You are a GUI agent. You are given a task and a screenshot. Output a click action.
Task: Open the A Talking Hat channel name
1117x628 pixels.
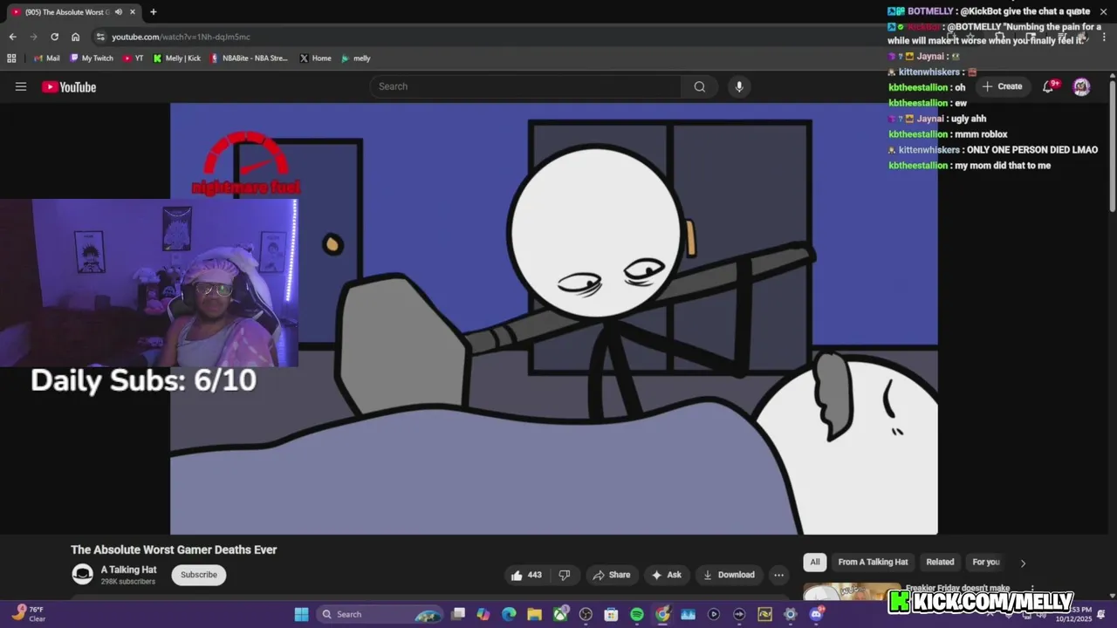pos(128,570)
